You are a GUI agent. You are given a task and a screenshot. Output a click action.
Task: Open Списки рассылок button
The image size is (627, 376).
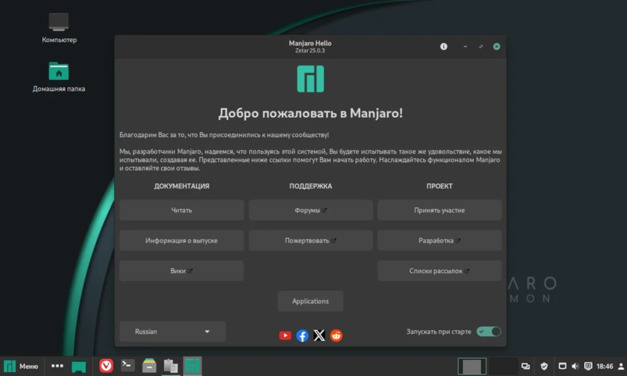pos(440,271)
